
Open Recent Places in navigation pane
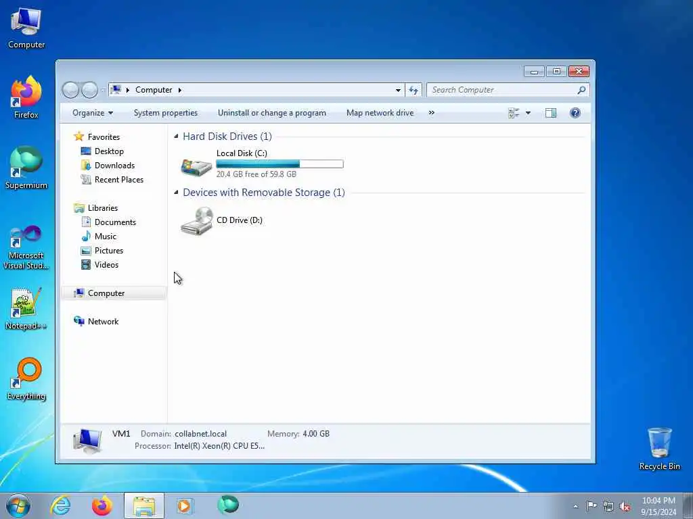tap(119, 180)
